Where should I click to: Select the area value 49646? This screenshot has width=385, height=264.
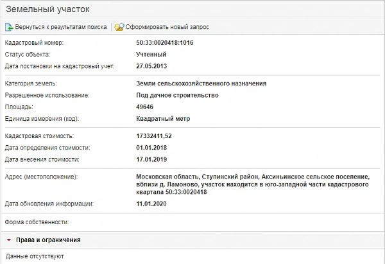[144, 107]
